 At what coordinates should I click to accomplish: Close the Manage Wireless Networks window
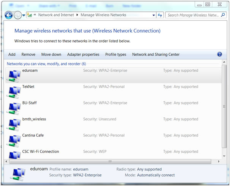pos(220,5)
